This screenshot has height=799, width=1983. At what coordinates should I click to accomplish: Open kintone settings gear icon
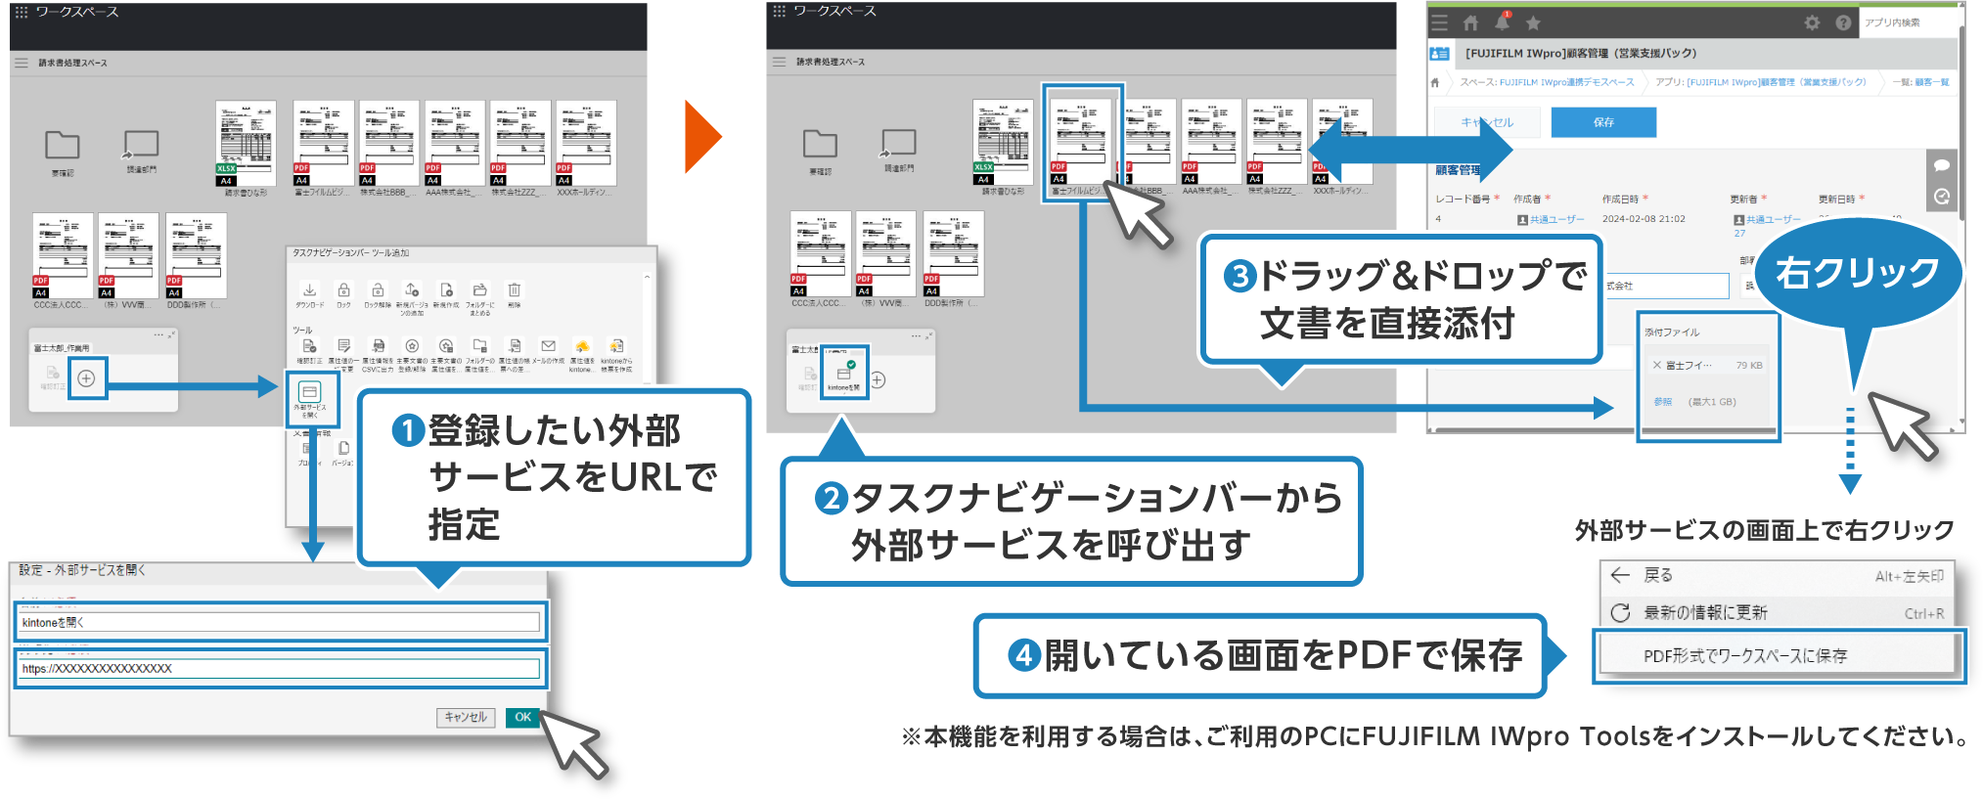(1812, 22)
